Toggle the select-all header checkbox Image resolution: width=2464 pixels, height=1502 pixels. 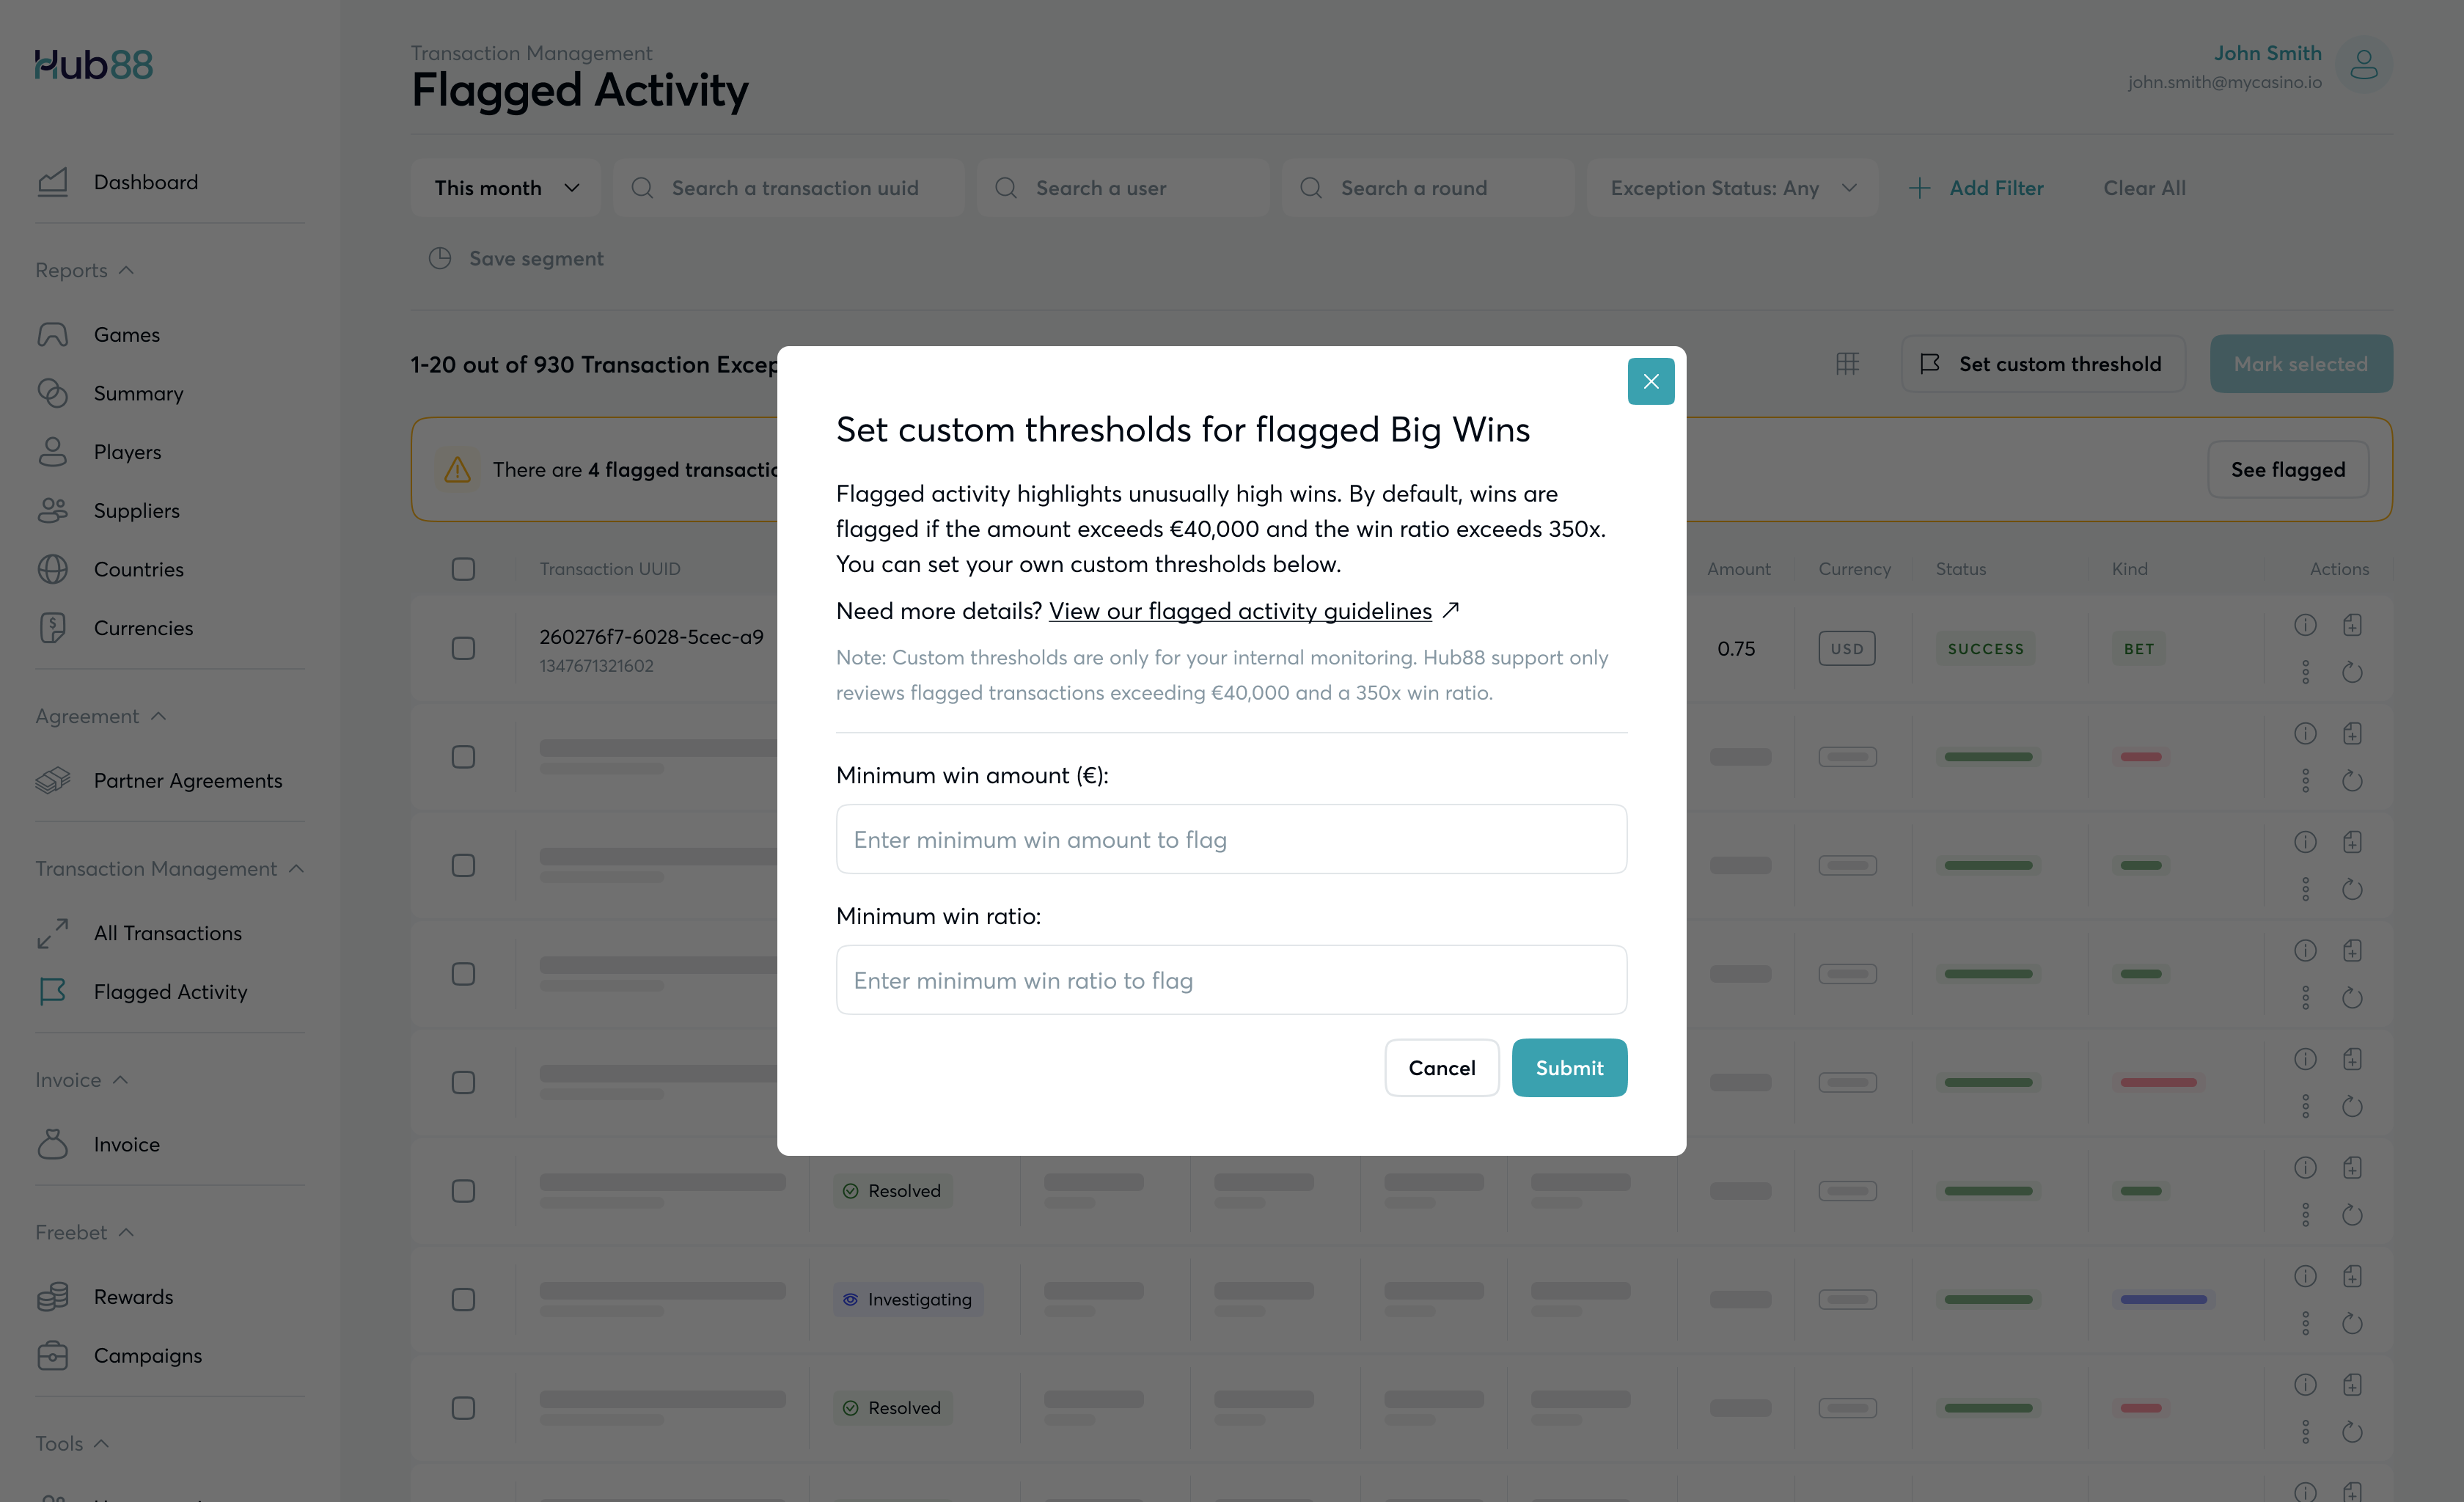(x=463, y=569)
